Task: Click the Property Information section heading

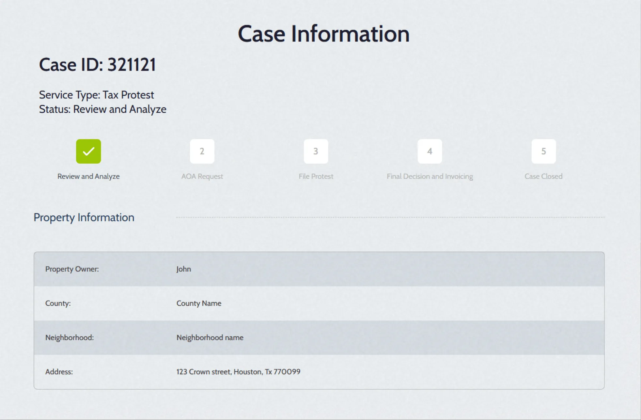Action: click(x=84, y=218)
